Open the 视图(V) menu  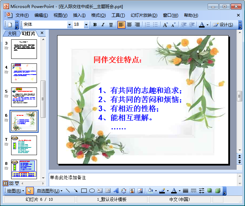coord(60,15)
